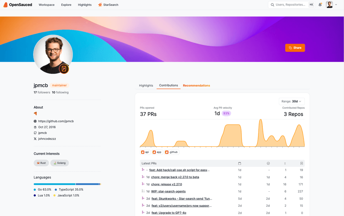The height and width of the screenshot is (216, 344).
Task: Click the approval checkmark column icon
Action: pyautogui.click(x=268, y=163)
